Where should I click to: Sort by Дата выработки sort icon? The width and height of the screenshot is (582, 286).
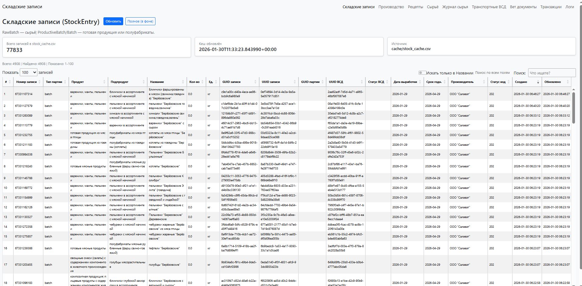pos(420,82)
